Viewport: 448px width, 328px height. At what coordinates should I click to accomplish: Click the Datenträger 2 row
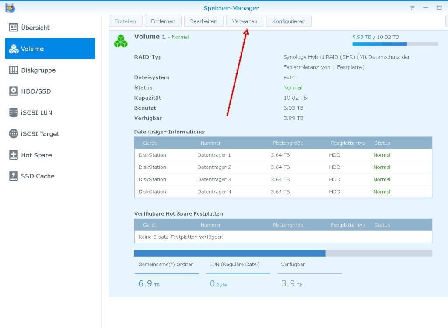tap(283, 167)
